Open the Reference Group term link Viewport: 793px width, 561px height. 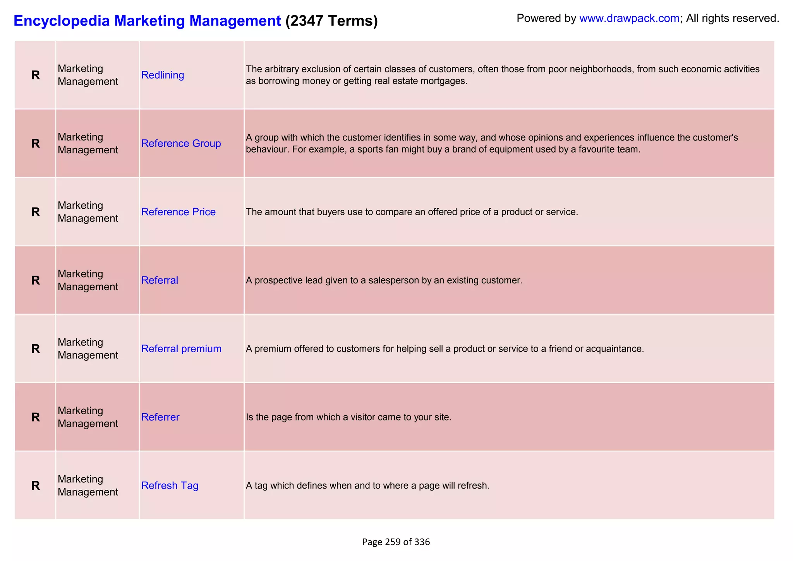(181, 143)
